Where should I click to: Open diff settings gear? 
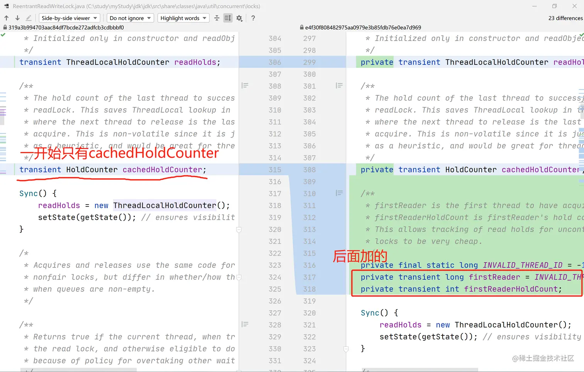(x=239, y=18)
